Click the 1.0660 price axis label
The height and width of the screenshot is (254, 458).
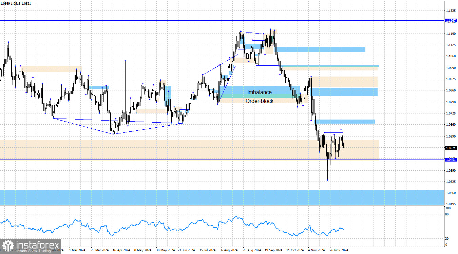click(451, 125)
